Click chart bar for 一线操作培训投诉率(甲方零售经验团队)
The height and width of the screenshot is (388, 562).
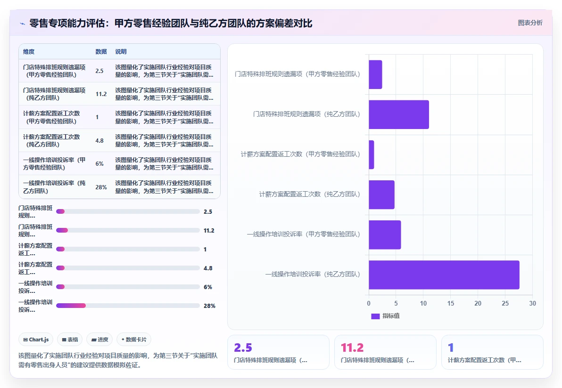coord(385,235)
